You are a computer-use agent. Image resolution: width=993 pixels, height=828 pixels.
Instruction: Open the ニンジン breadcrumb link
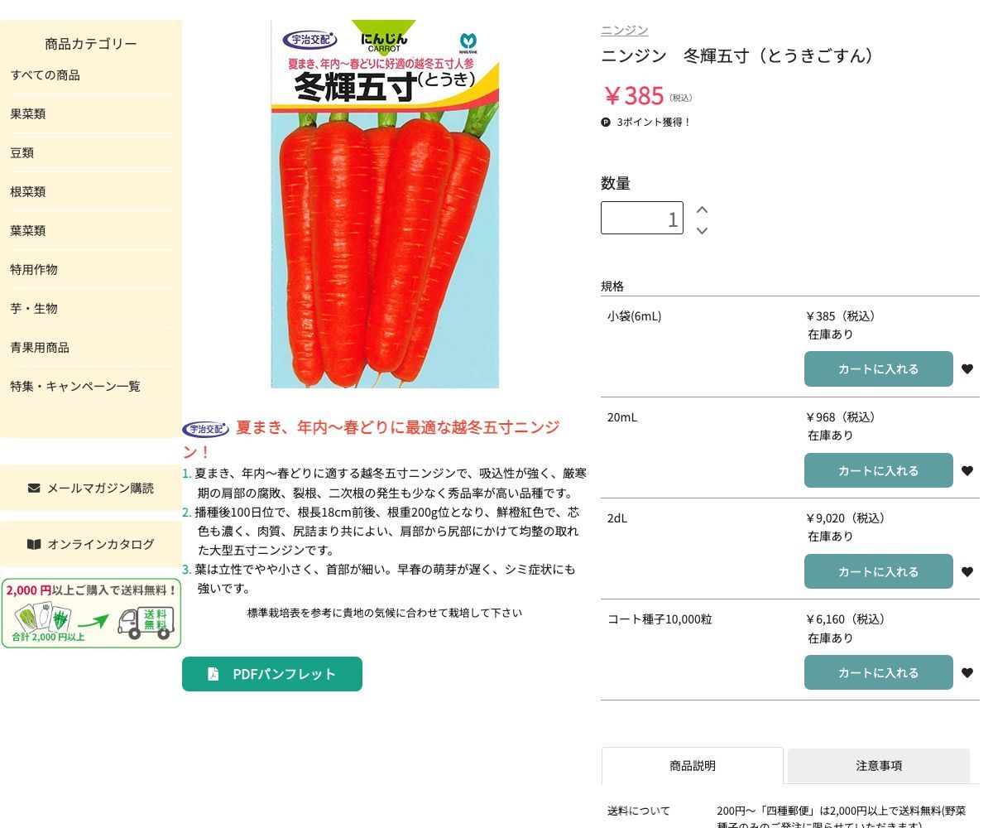(623, 30)
